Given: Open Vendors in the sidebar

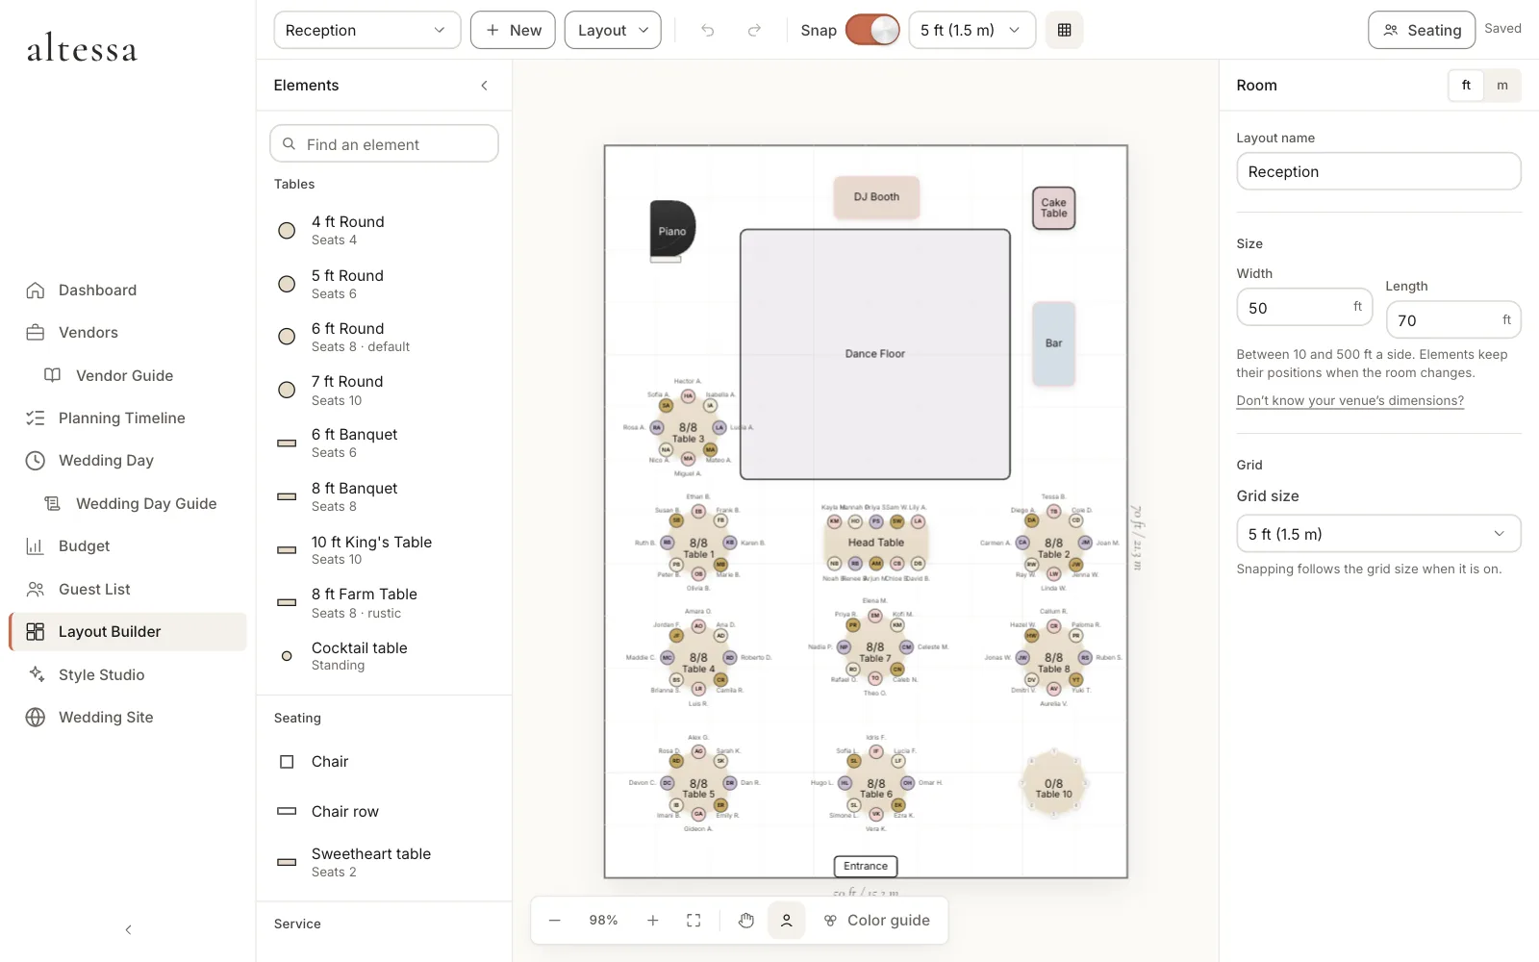Looking at the screenshot, I should 127,333.
